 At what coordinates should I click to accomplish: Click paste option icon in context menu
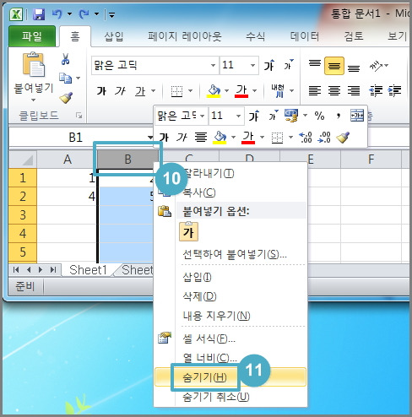click(188, 231)
